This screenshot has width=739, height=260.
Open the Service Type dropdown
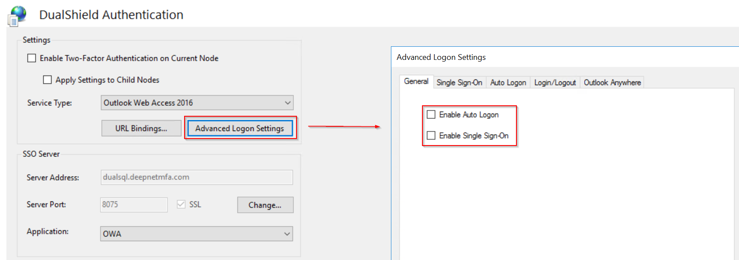point(287,103)
